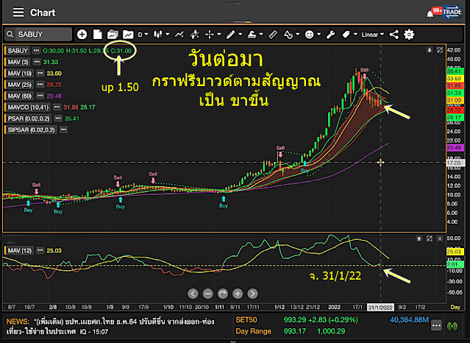Click the 20.48 purple price label
The image size is (470, 343).
pos(455,148)
